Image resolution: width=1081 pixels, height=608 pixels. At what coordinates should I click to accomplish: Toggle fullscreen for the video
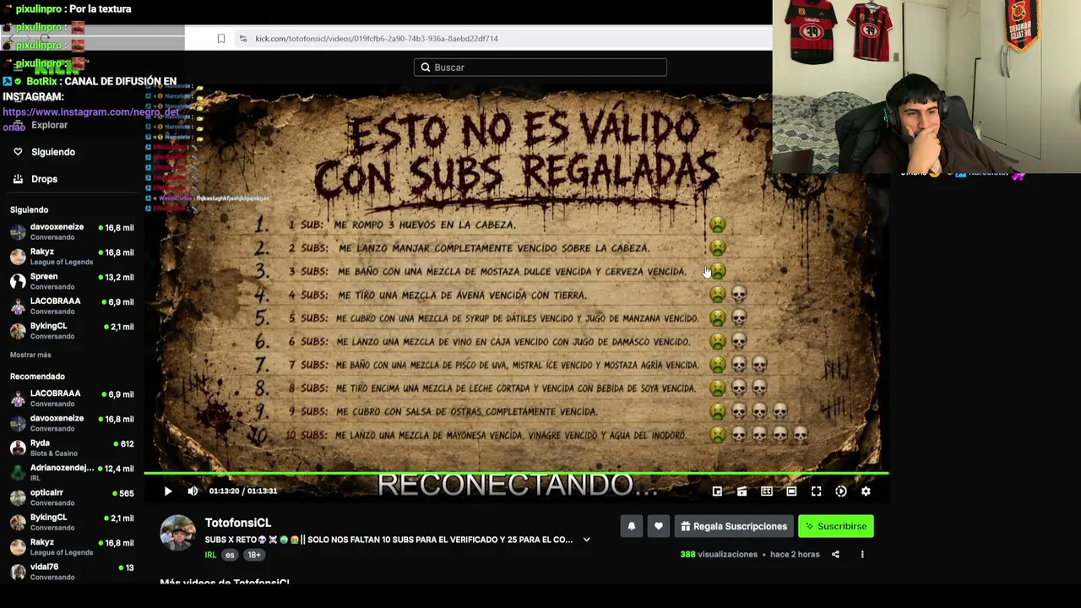[816, 491]
